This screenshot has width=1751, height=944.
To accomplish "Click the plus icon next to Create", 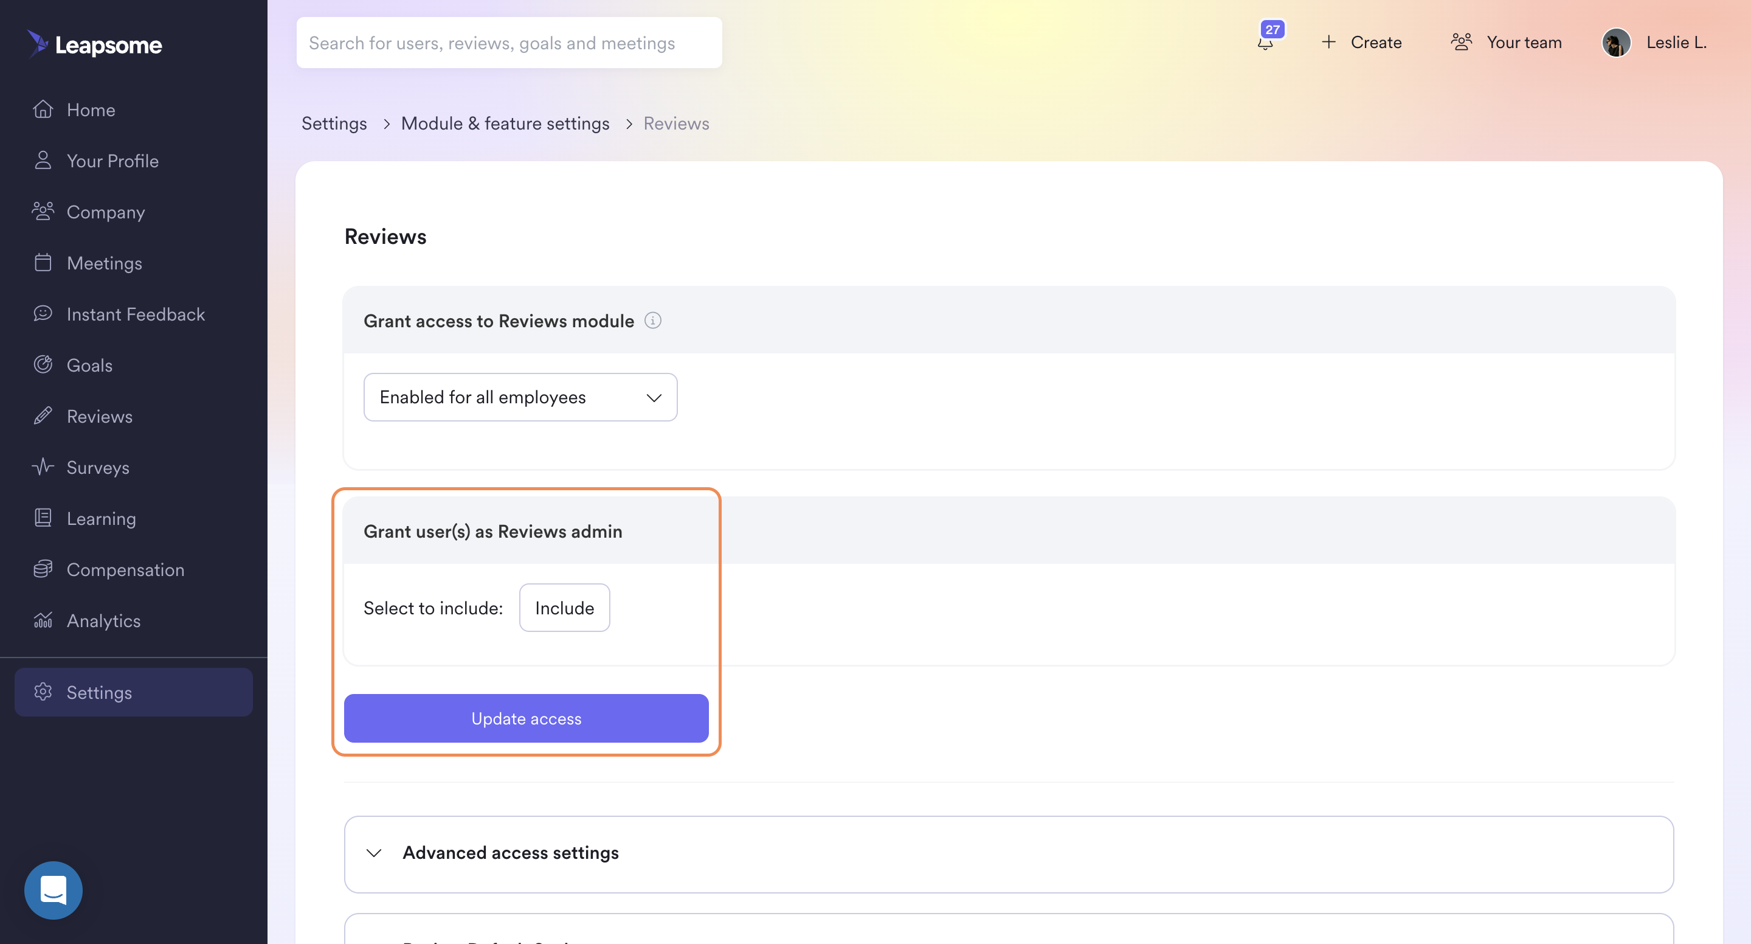I will [1329, 42].
